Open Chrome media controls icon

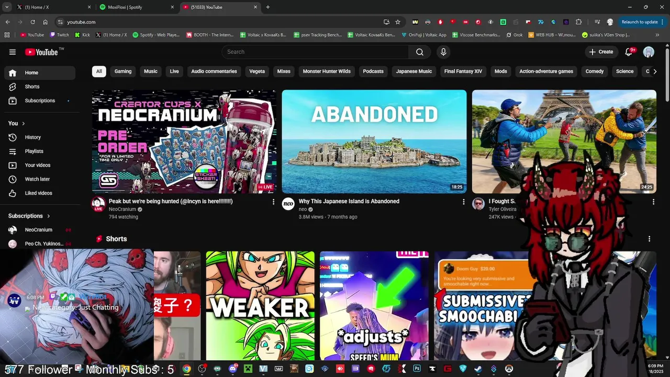597,22
